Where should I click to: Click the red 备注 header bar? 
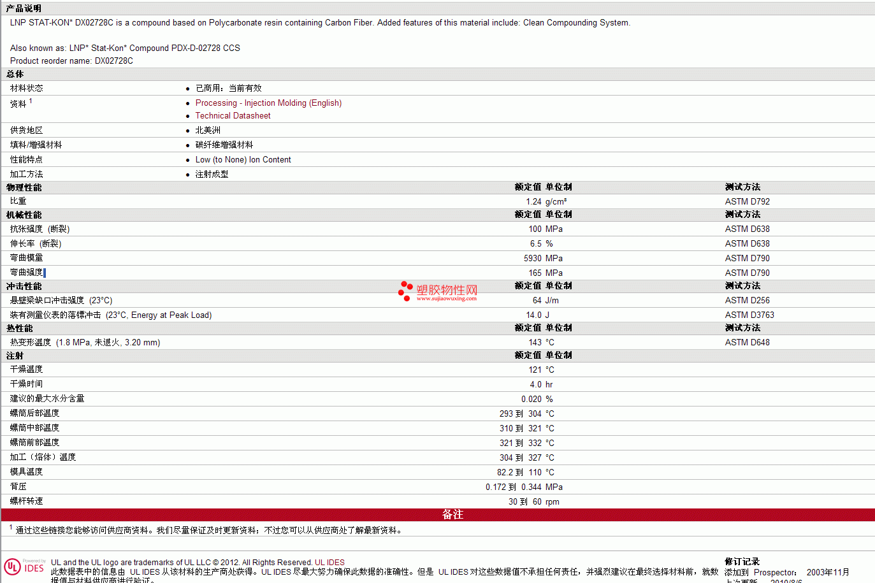click(437, 515)
